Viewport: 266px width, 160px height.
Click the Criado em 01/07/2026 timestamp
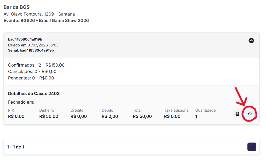pyautogui.click(x=33, y=45)
